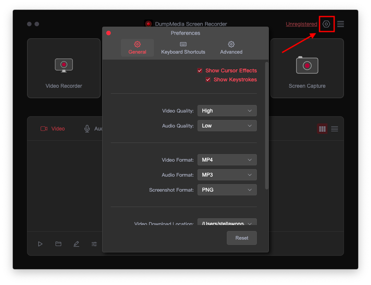The image size is (371, 285).
Task: Play the selected recording
Action: [40, 244]
